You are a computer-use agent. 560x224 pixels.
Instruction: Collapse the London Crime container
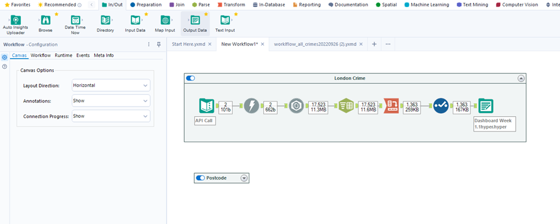point(521,78)
